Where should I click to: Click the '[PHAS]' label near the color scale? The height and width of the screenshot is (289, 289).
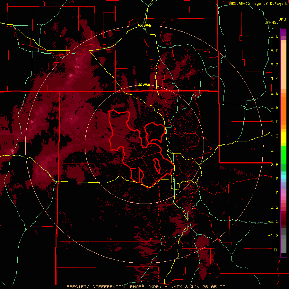click(271, 22)
